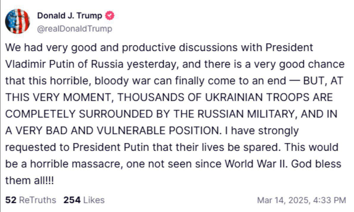Open the Donald J. Trump display name
Image resolution: width=354 pixels, height=212 pixels.
[x=70, y=16]
